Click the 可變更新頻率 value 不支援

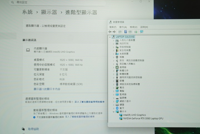point(64,70)
